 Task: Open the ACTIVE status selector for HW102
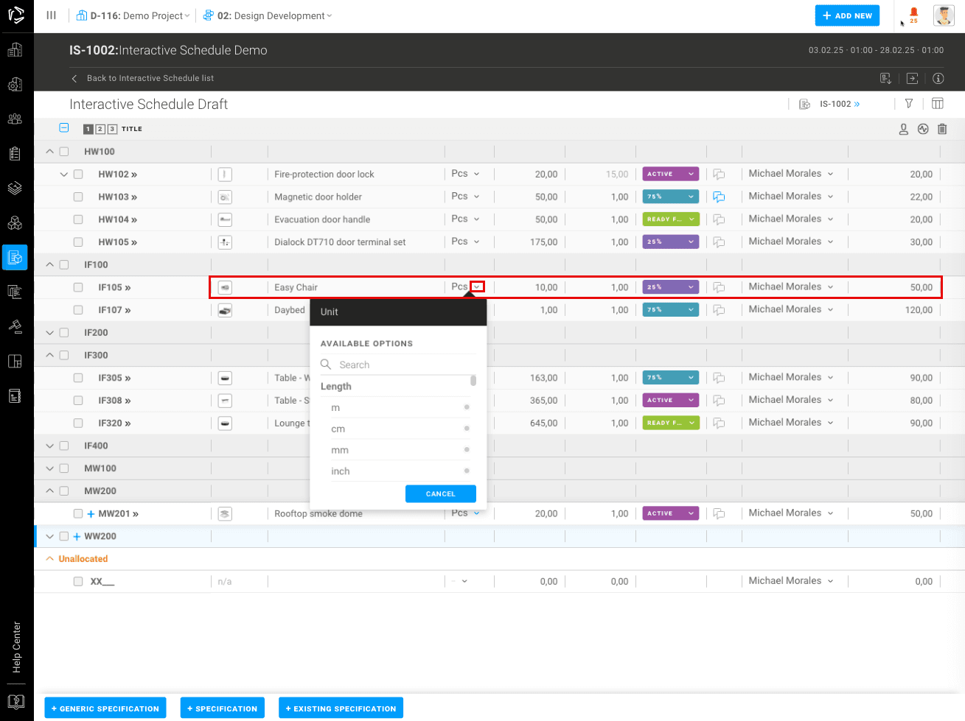[x=671, y=174]
